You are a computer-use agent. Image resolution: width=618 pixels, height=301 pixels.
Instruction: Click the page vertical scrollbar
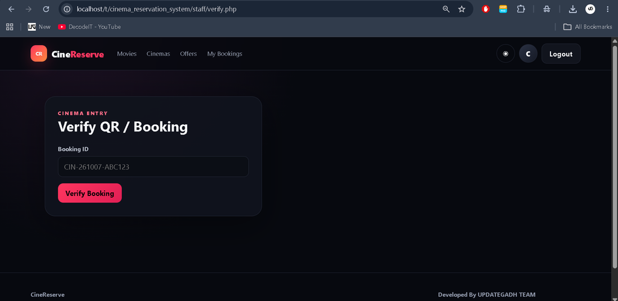[x=614, y=157]
